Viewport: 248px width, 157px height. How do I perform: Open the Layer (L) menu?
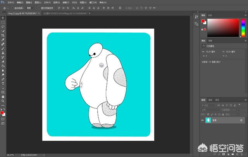(38, 3)
